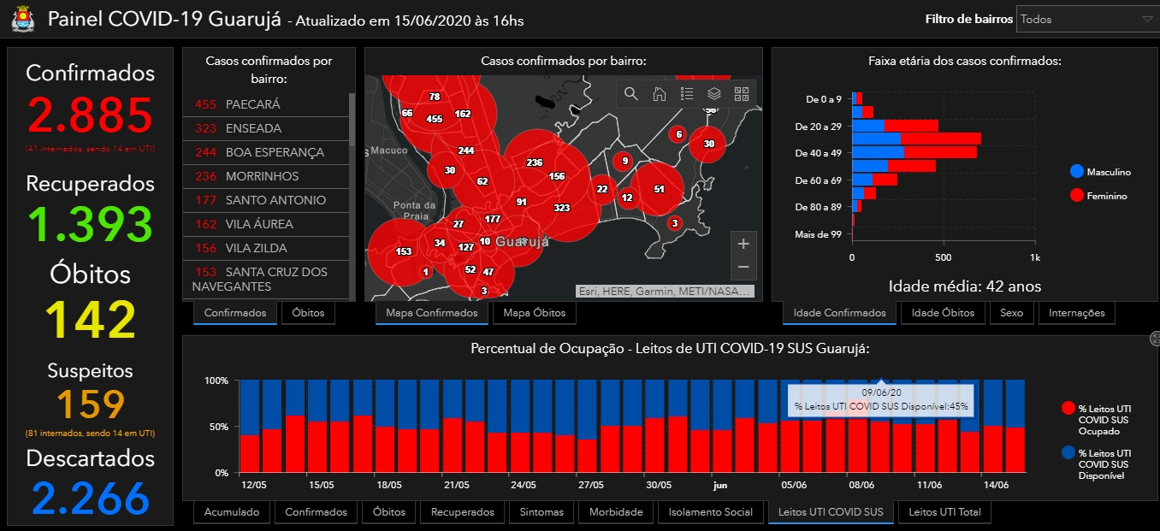Reset map to home extent
This screenshot has width=1160, height=531.
660,94
